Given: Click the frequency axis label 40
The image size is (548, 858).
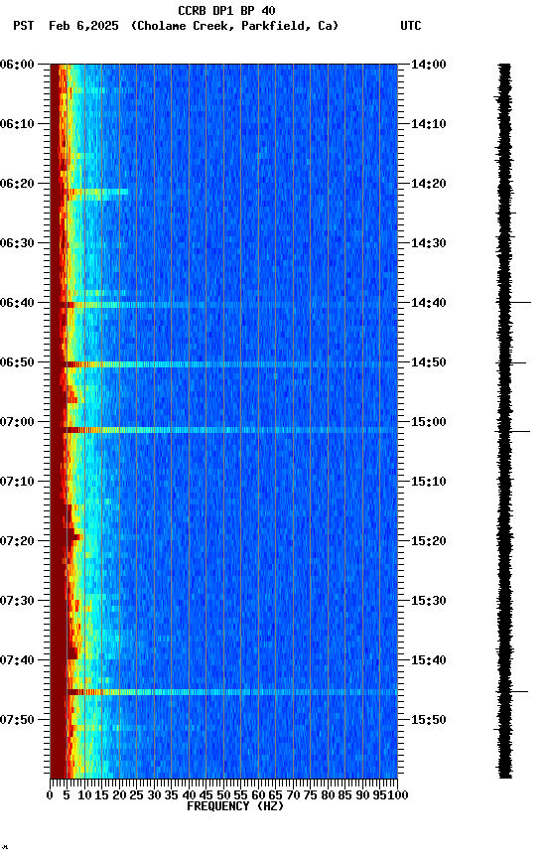Looking at the screenshot, I should click(189, 795).
